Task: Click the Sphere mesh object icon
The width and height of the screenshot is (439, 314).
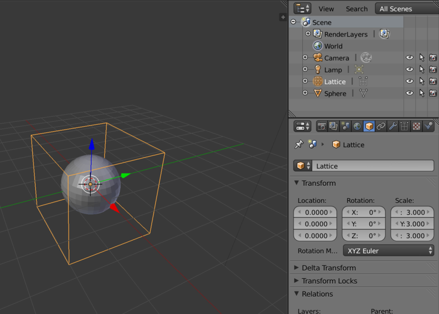Action: point(318,93)
